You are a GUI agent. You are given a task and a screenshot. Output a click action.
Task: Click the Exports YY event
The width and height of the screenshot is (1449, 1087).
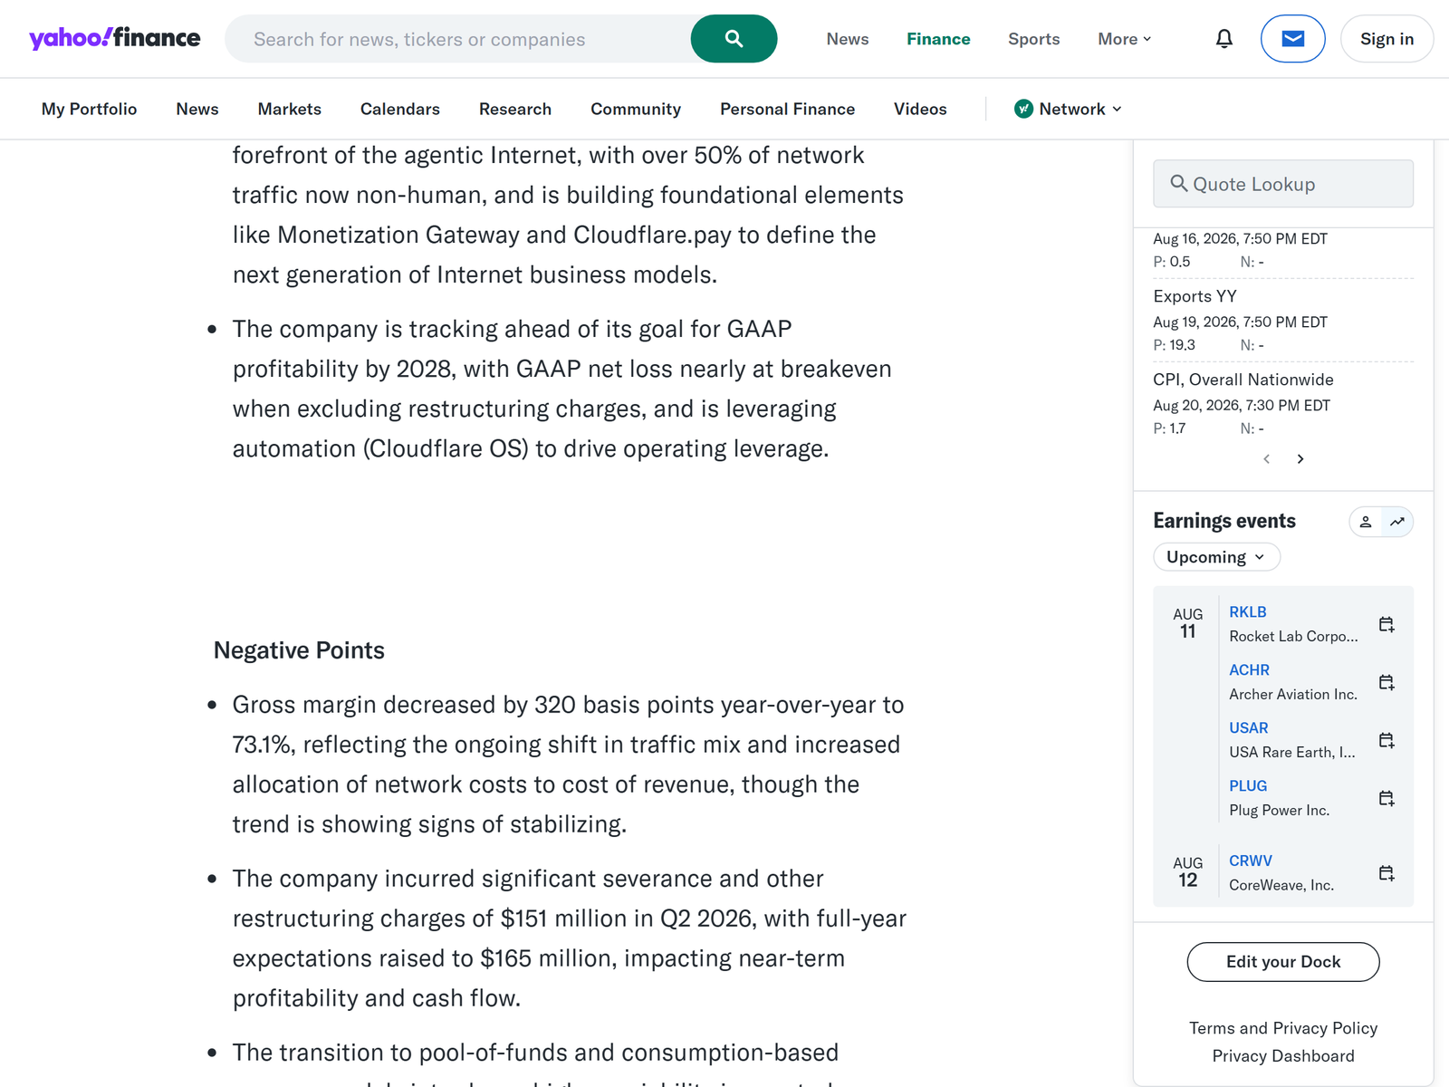pos(1195,296)
